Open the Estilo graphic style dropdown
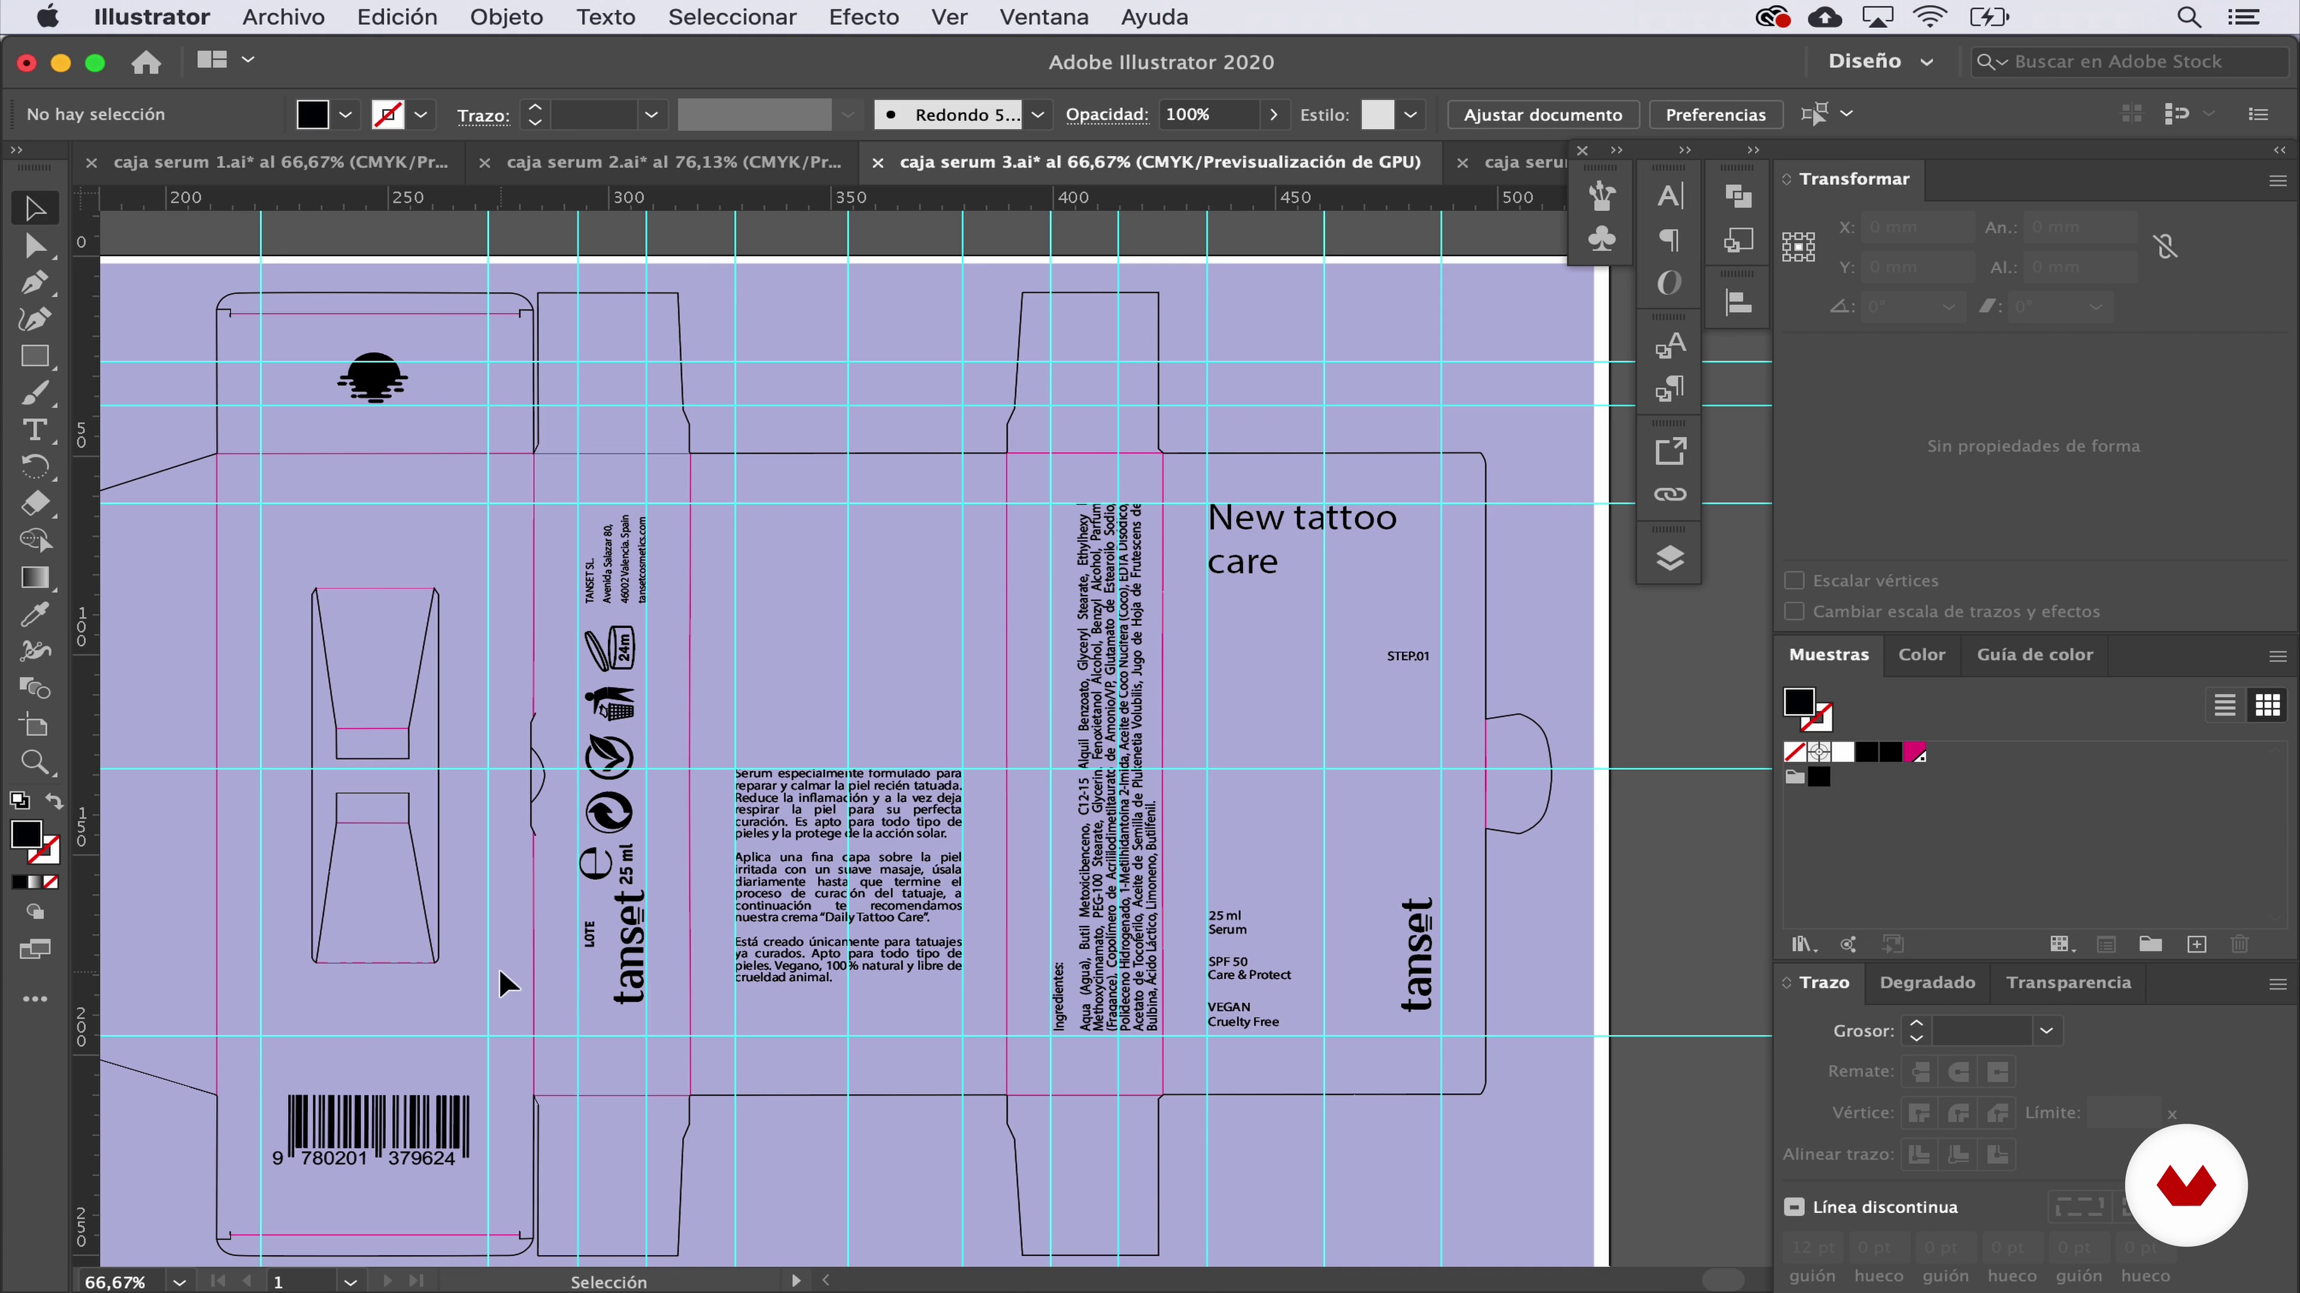The image size is (2300, 1293). [1410, 114]
